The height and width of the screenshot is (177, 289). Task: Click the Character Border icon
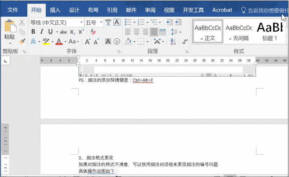[117, 22]
